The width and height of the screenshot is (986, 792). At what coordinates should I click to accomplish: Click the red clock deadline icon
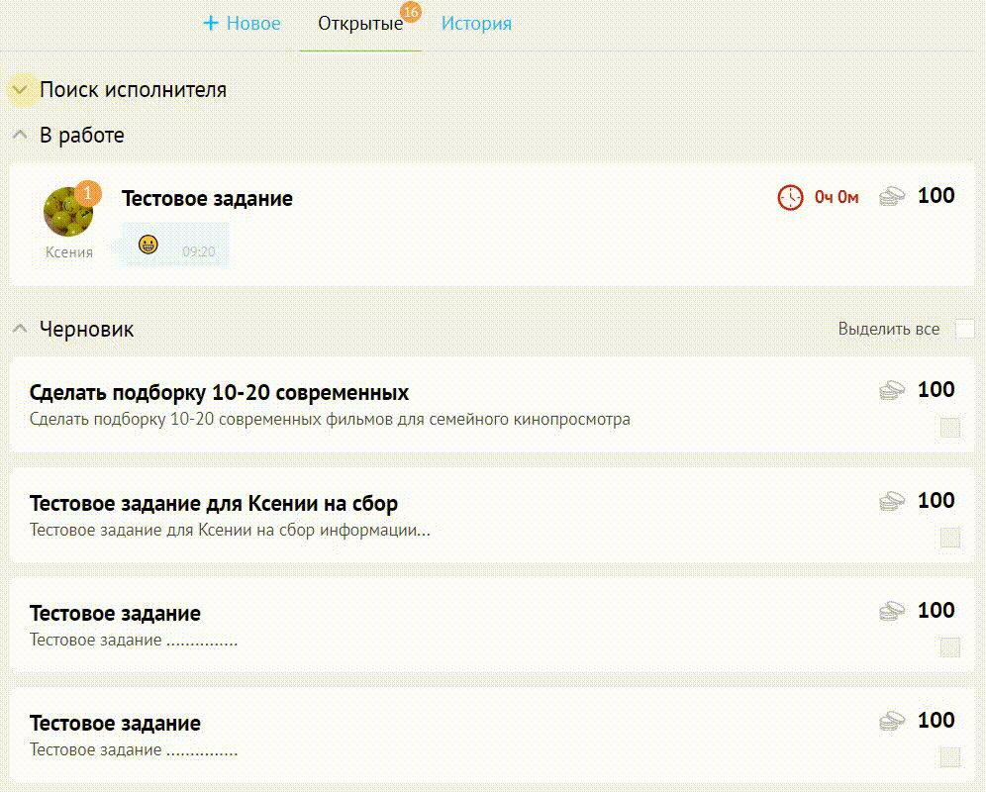tap(790, 198)
